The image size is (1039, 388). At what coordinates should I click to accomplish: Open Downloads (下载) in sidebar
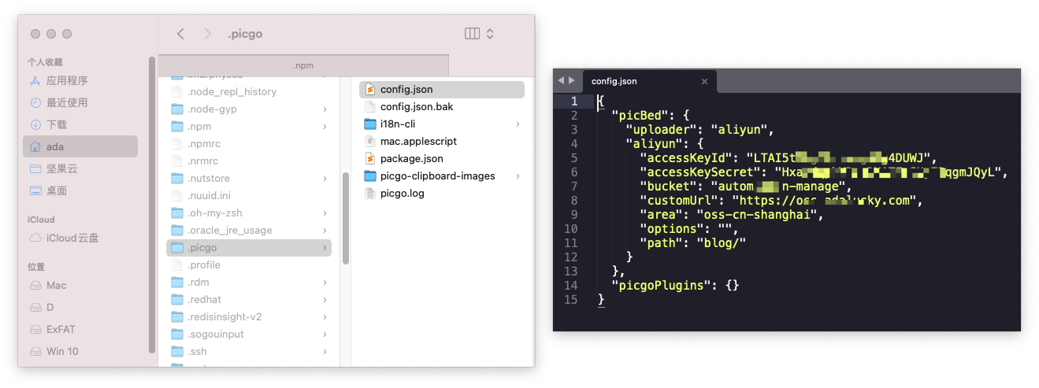(x=57, y=124)
